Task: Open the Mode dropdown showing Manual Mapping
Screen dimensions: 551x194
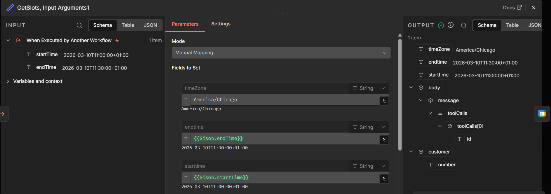Action: 281,53
